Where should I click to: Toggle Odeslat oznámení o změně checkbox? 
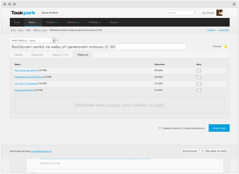pyautogui.click(x=160, y=128)
